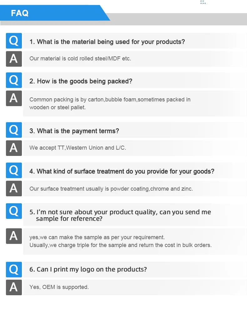
Task: Click the blue Q icon for sample reference question
Action: coord(14,211)
